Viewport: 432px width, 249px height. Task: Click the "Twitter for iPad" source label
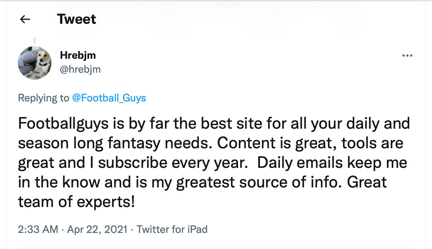click(x=172, y=229)
